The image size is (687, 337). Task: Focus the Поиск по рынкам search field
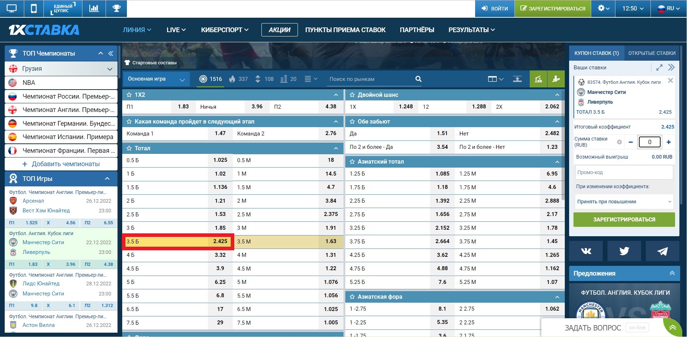coord(371,79)
